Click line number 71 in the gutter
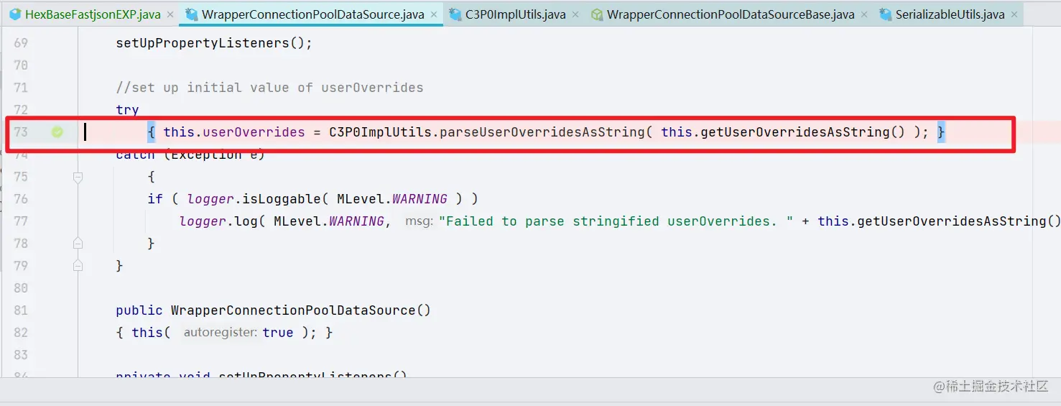1061x406 pixels. click(21, 88)
